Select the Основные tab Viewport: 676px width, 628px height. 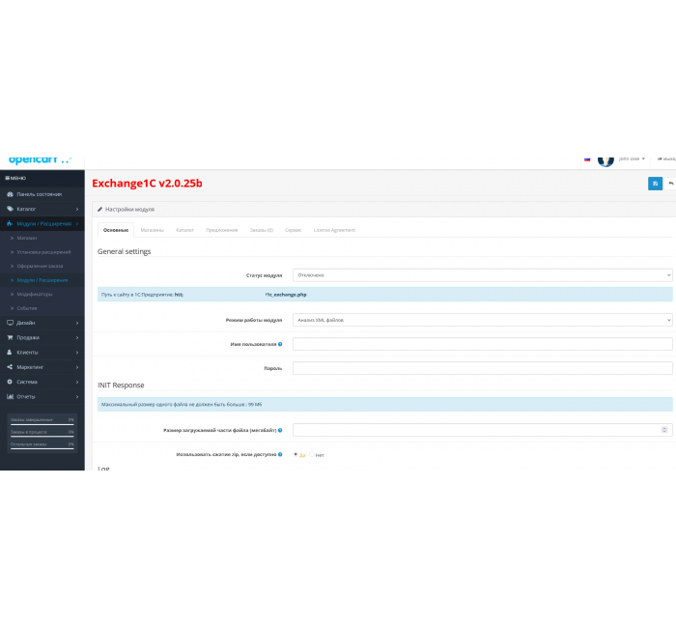coord(116,230)
